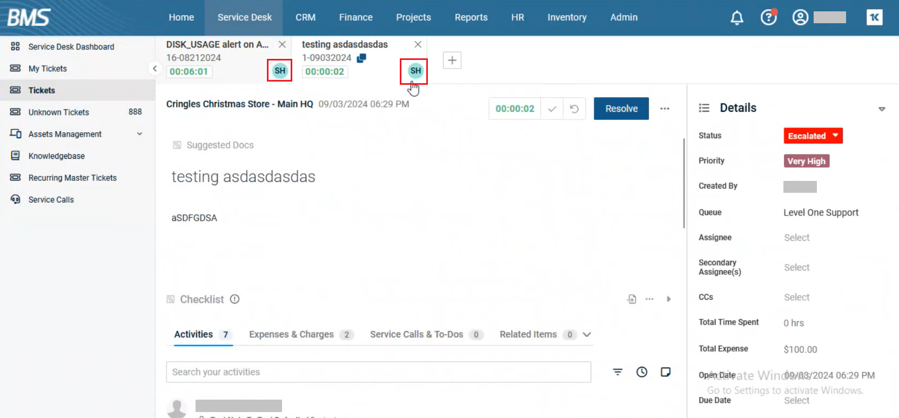This screenshot has width=899, height=418.
Task: Collapse the left sidebar with the chevron
Action: (155, 69)
